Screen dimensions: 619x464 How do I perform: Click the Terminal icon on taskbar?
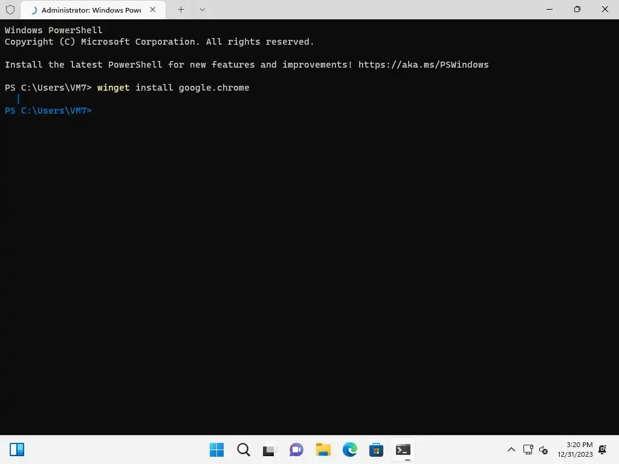point(403,449)
